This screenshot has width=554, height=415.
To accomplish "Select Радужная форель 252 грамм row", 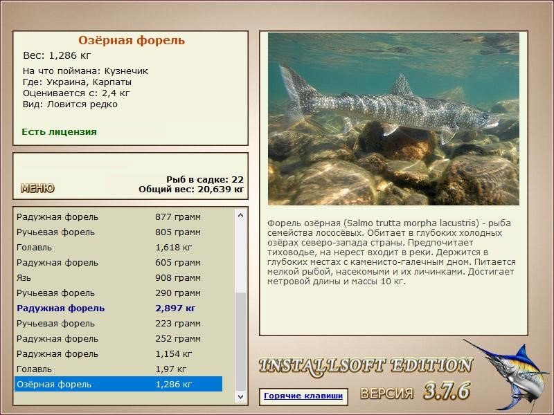I will (118, 338).
